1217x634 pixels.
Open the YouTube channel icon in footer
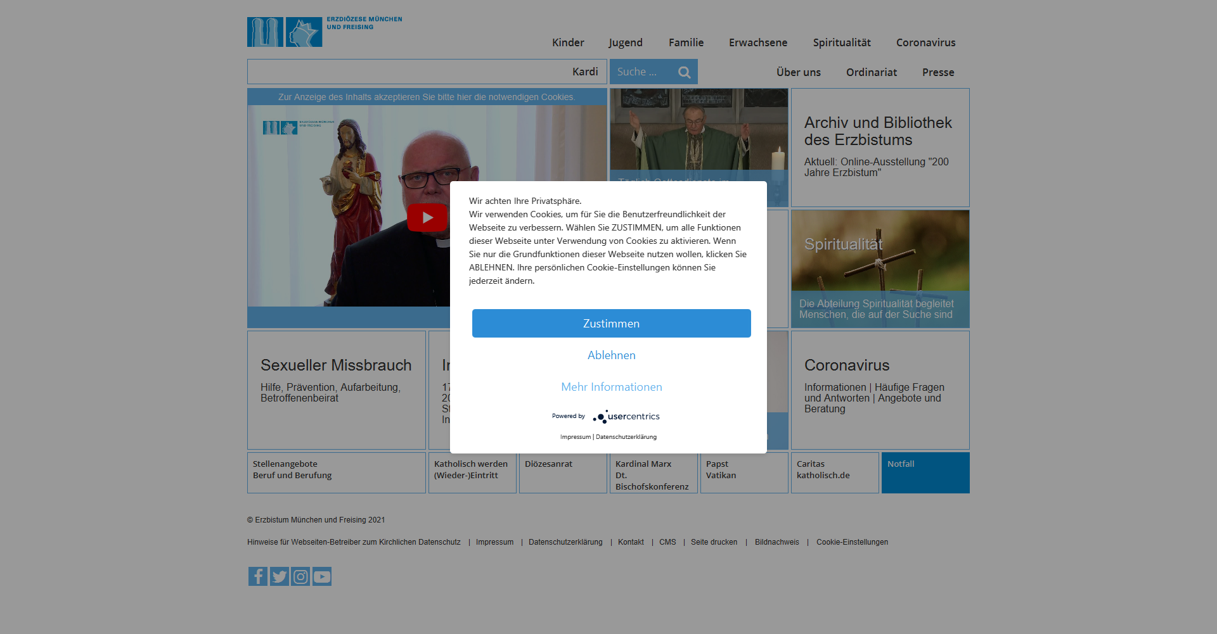322,576
